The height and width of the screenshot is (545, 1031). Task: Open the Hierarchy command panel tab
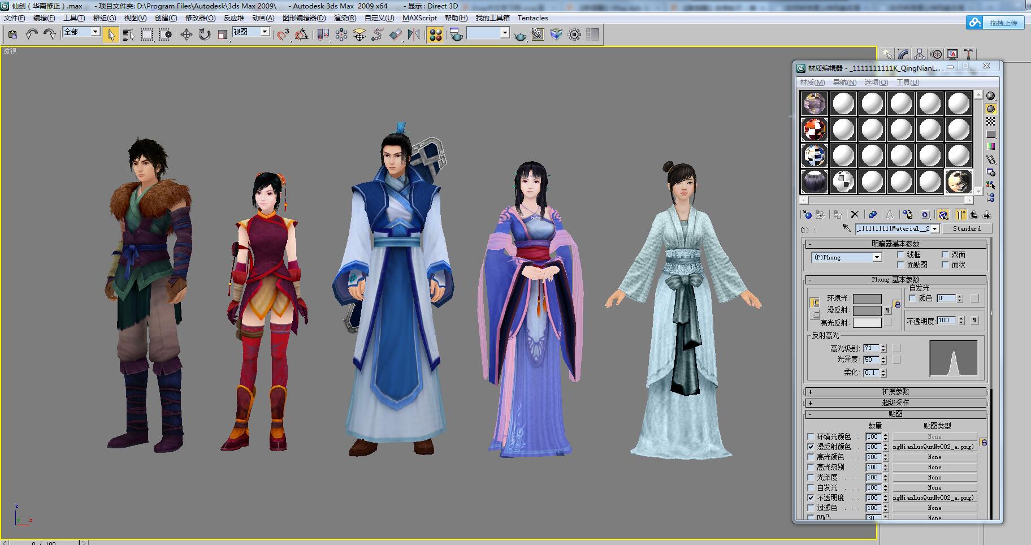coord(920,54)
